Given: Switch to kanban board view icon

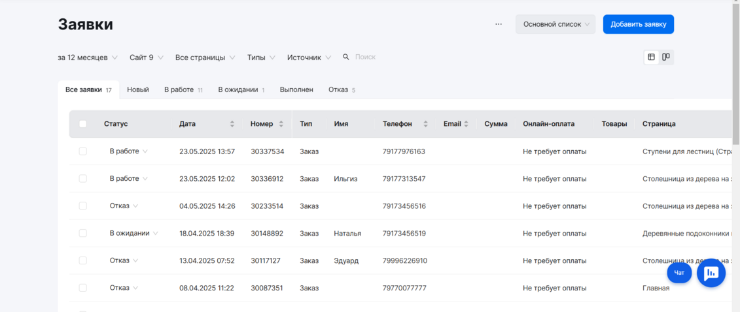Looking at the screenshot, I should pyautogui.click(x=666, y=57).
